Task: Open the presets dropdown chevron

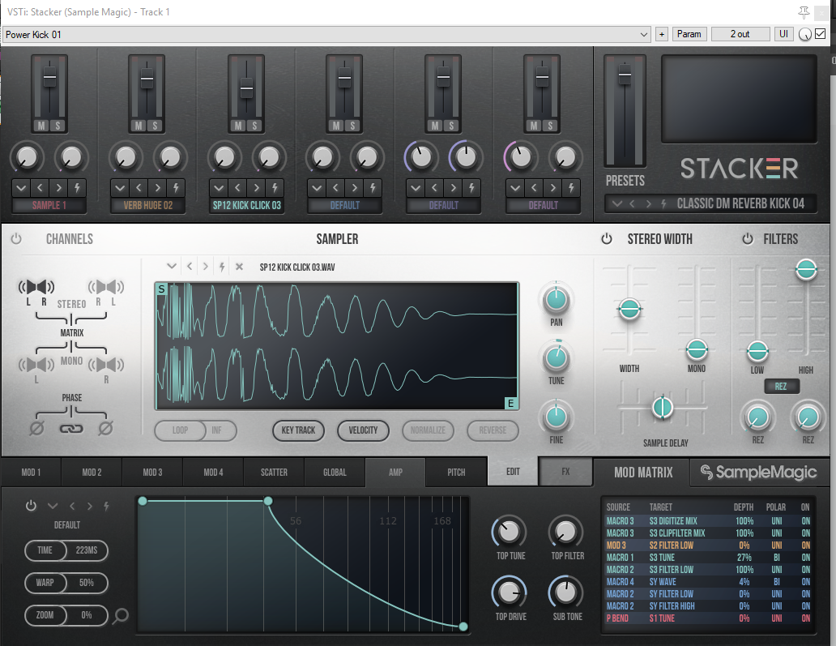Action: click(616, 203)
